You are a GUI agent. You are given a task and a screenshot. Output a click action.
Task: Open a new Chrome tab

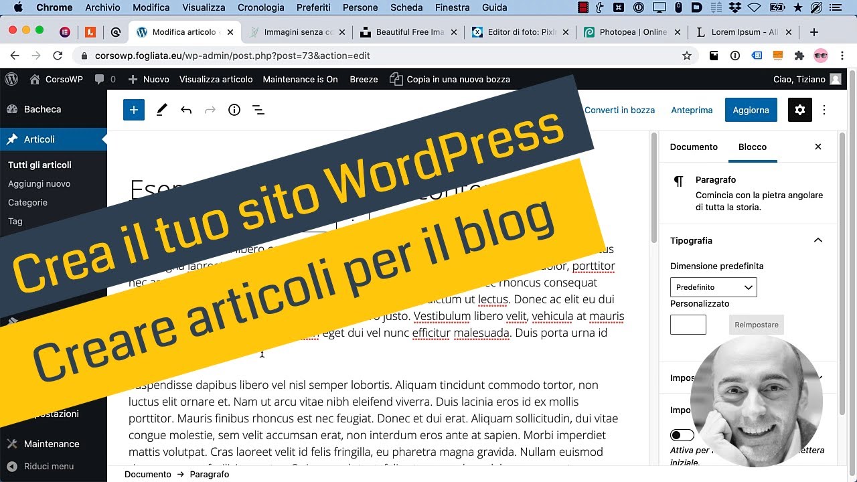814,32
